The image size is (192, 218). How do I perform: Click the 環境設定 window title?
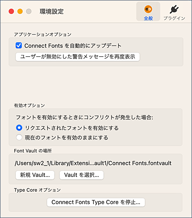click(52, 11)
